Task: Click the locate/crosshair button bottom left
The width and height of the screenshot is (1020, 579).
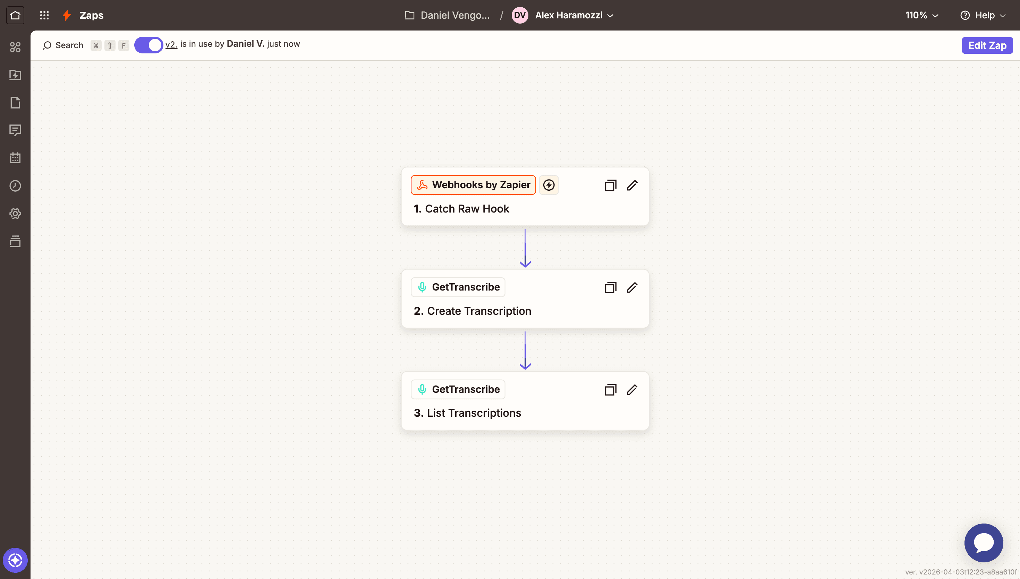Action: [x=15, y=560]
